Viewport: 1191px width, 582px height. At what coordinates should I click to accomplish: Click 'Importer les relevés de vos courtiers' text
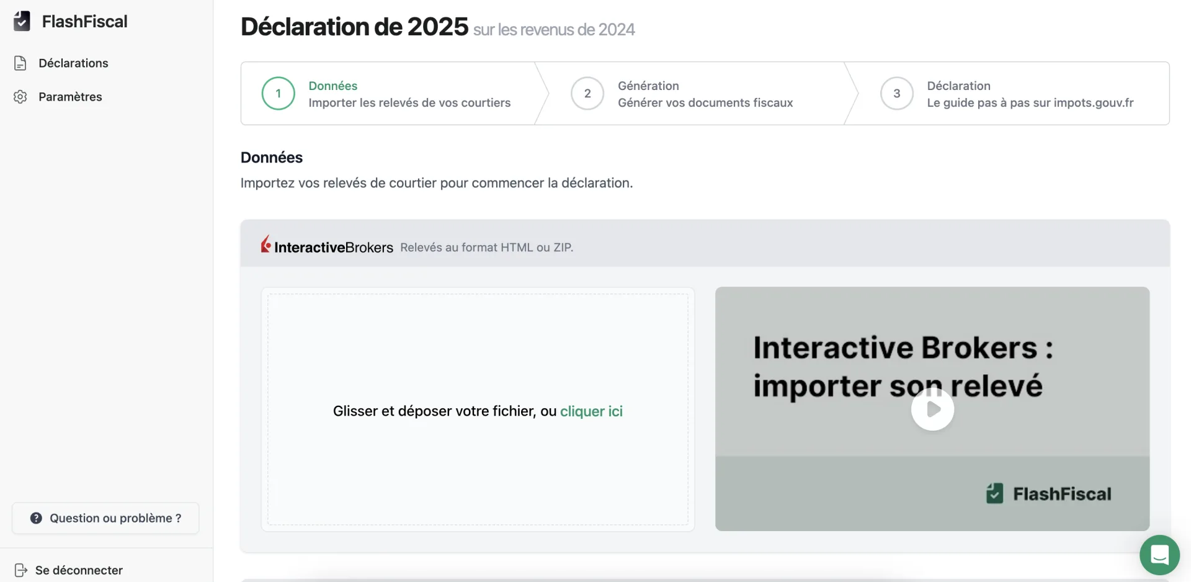409,103
